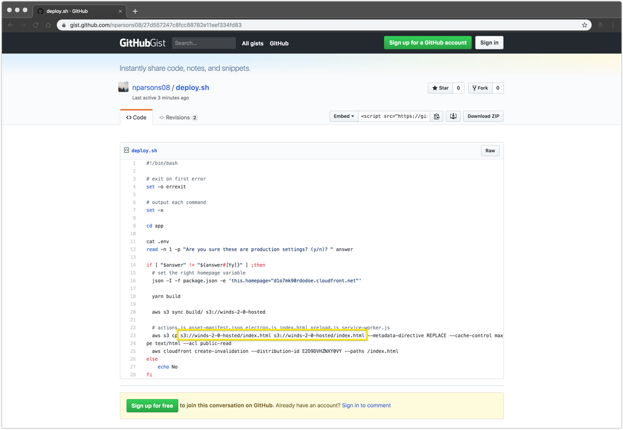The width and height of the screenshot is (623, 430).
Task: Click the nparsons08 avatar image
Action: (124, 87)
